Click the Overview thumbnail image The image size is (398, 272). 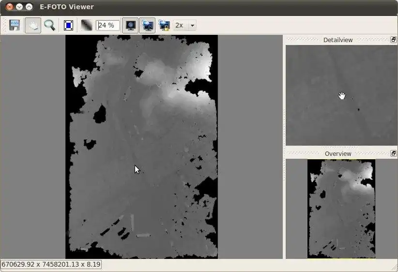point(341,209)
